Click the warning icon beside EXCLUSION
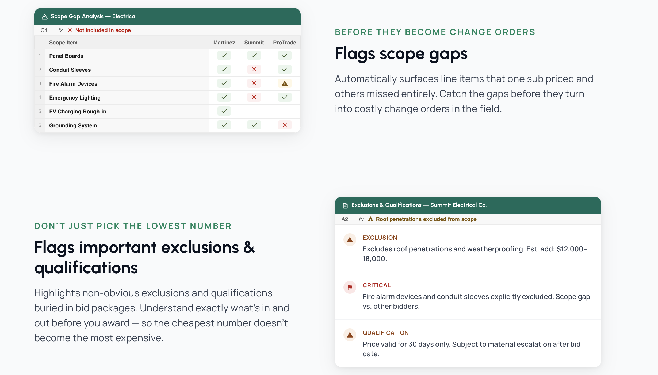The image size is (658, 375). [x=350, y=240]
